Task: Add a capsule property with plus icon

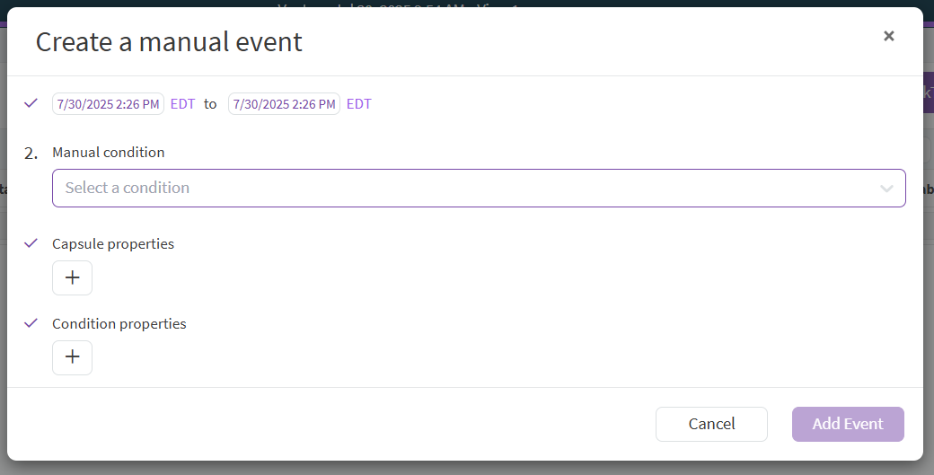Action: coord(73,278)
